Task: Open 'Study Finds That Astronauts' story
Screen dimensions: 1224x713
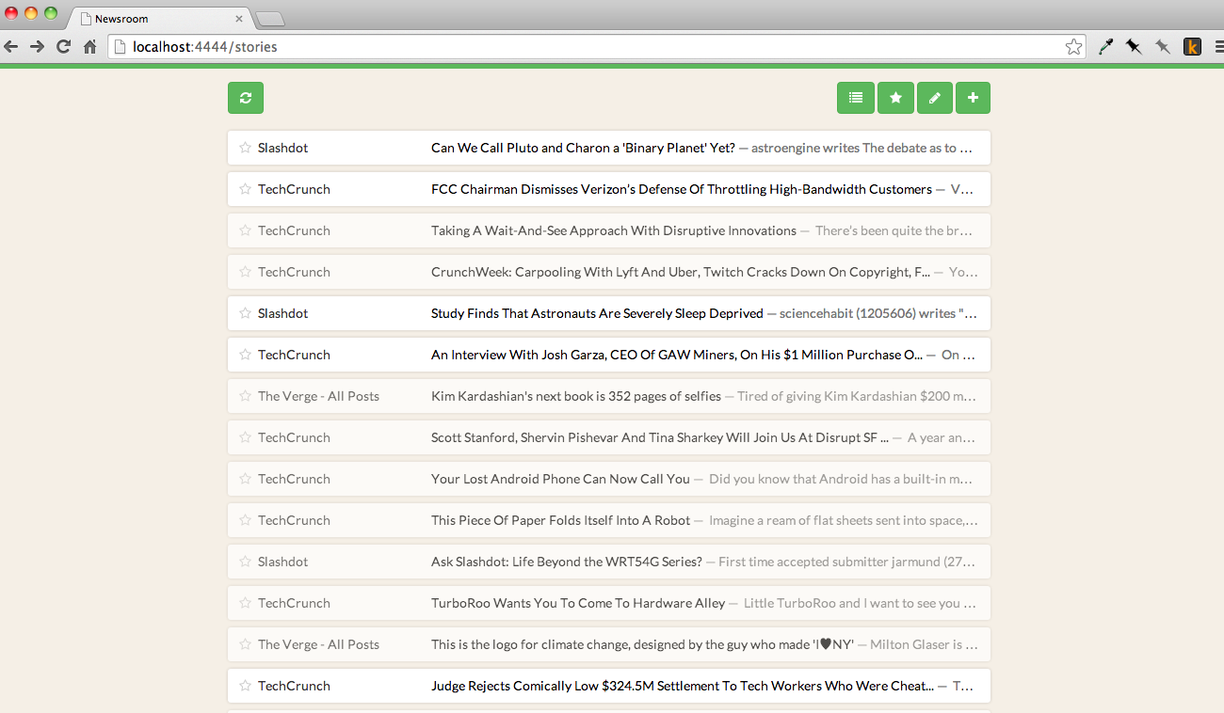Action: click(597, 313)
